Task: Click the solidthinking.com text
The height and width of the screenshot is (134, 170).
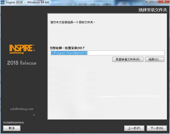Action: point(22,109)
